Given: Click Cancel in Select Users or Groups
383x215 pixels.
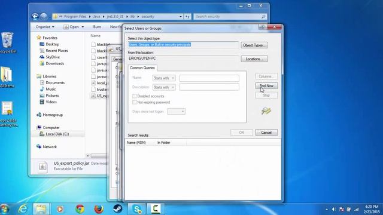Looking at the screenshot, I should (266, 133).
